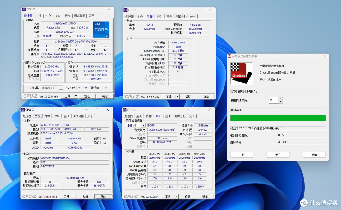Screen dimensions: 341x210
Task: Open the 插槽 #2 memory slot dropdown
Action: (x=143, y=125)
